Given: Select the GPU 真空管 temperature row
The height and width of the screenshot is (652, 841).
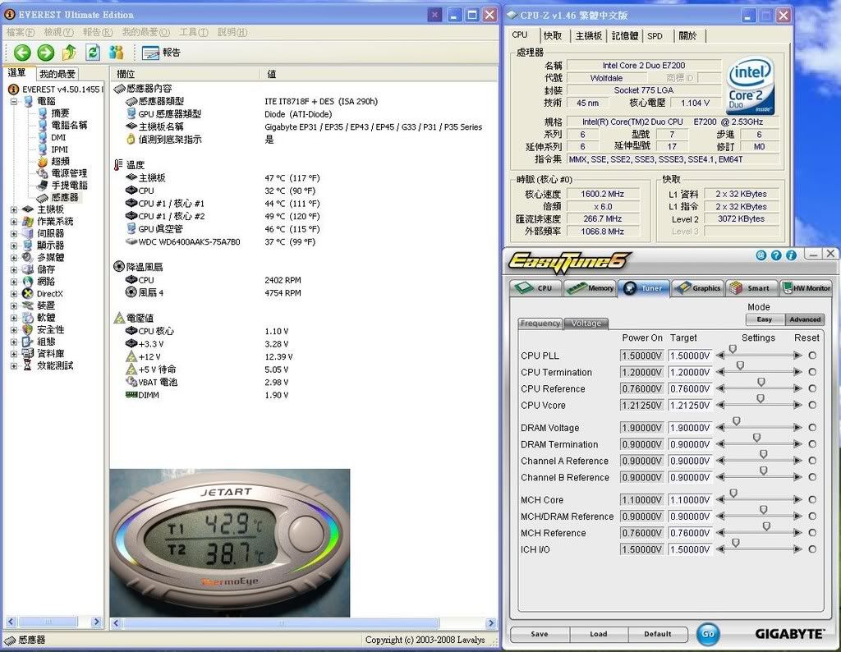Looking at the screenshot, I should pyautogui.click(x=223, y=229).
